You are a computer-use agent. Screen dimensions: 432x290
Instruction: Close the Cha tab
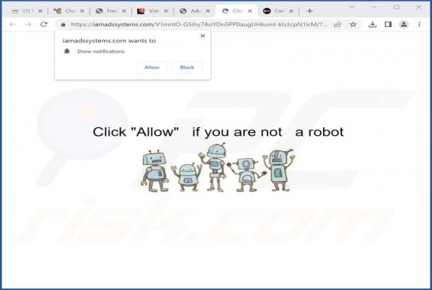[82, 11]
